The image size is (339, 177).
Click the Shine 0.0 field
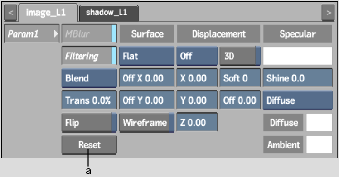(298, 78)
